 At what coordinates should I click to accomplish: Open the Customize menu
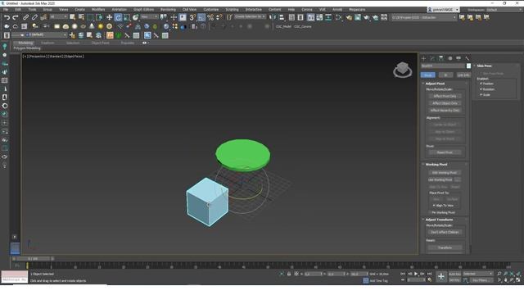tap(211, 10)
